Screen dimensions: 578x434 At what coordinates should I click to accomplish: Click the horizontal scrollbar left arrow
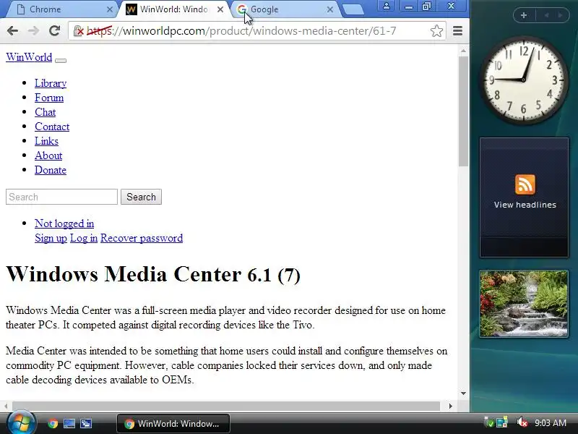click(6, 406)
